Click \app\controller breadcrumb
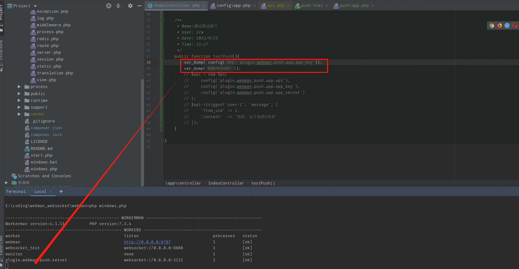 (x=183, y=183)
